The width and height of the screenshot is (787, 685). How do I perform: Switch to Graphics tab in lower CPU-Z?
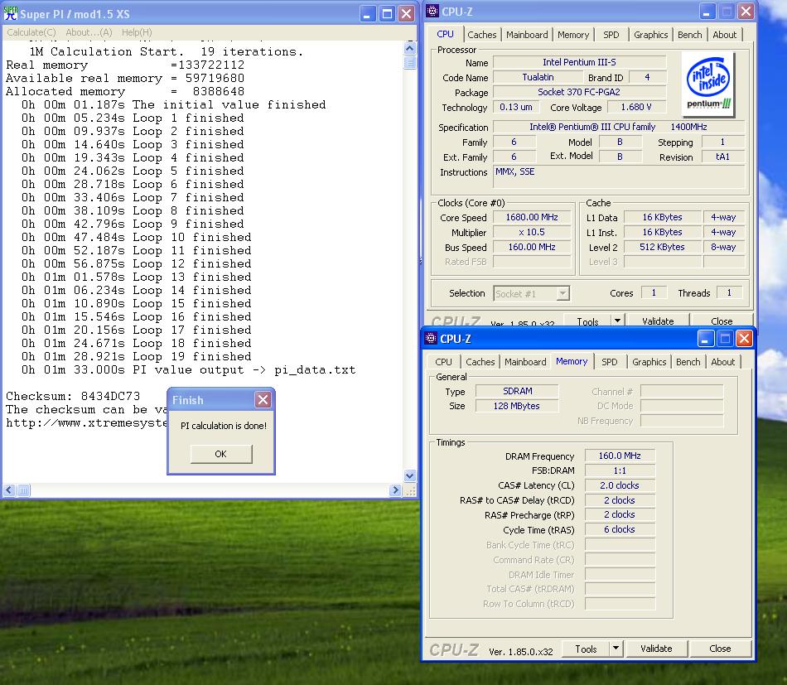[x=649, y=362]
